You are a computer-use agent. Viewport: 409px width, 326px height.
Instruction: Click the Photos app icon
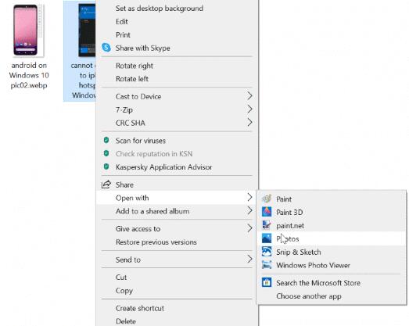coord(267,238)
